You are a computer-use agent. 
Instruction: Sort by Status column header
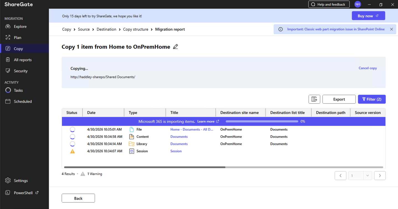click(72, 113)
